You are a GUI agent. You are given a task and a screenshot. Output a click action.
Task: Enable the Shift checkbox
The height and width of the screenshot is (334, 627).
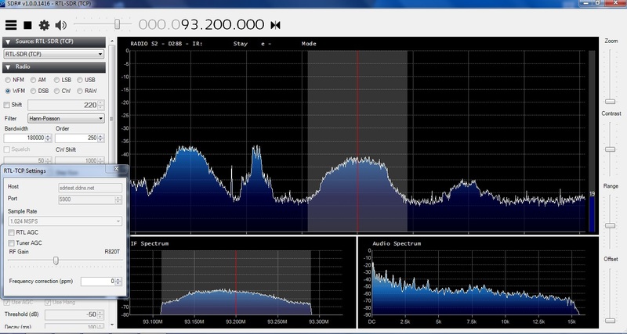click(6, 105)
